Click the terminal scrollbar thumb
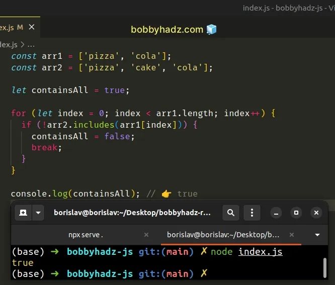 click(325, 268)
